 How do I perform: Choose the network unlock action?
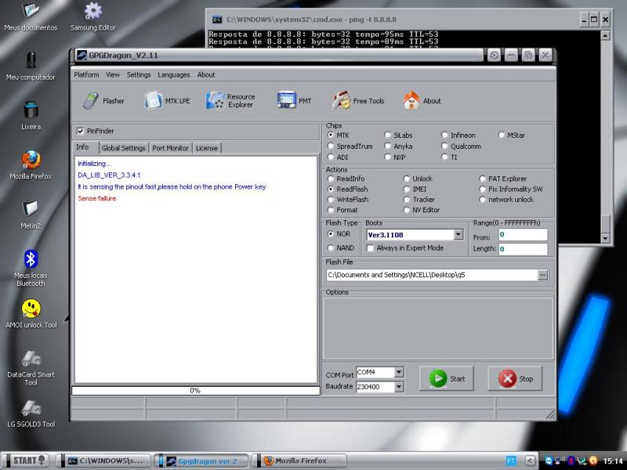pos(483,200)
